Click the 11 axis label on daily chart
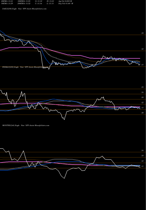Image resolution: width=146 pixels, height=210 pixels. [x=143, y=65]
